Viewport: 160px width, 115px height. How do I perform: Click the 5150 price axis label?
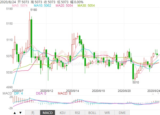9,23
